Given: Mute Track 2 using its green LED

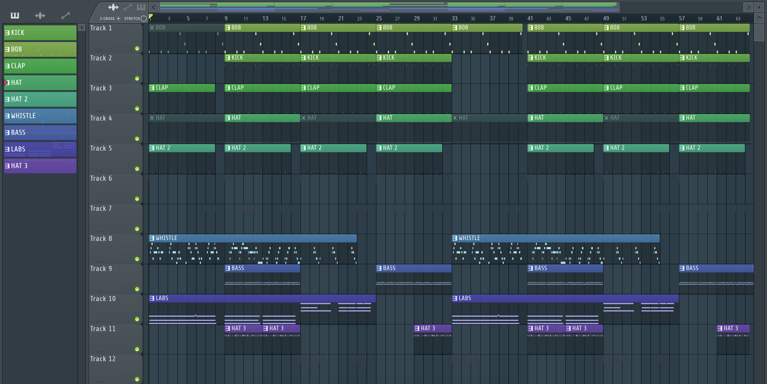Looking at the screenshot, I should click(137, 79).
